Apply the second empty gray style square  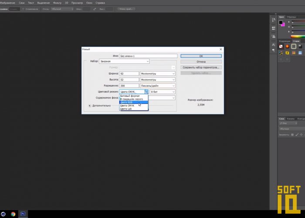tap(287, 59)
